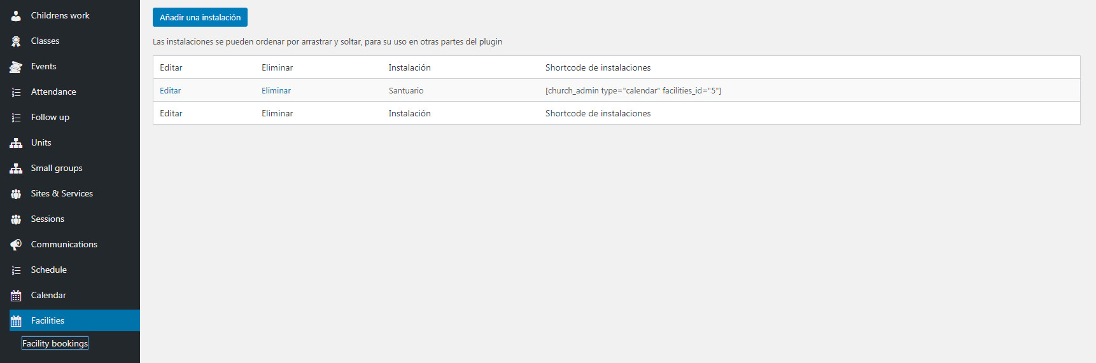The image size is (1096, 363).
Task: Click the Sites & Services group icon
Action: click(16, 194)
